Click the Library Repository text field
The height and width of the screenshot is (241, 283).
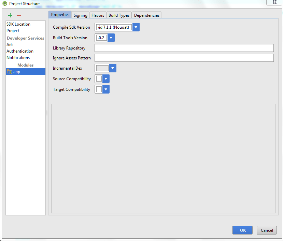coord(184,48)
